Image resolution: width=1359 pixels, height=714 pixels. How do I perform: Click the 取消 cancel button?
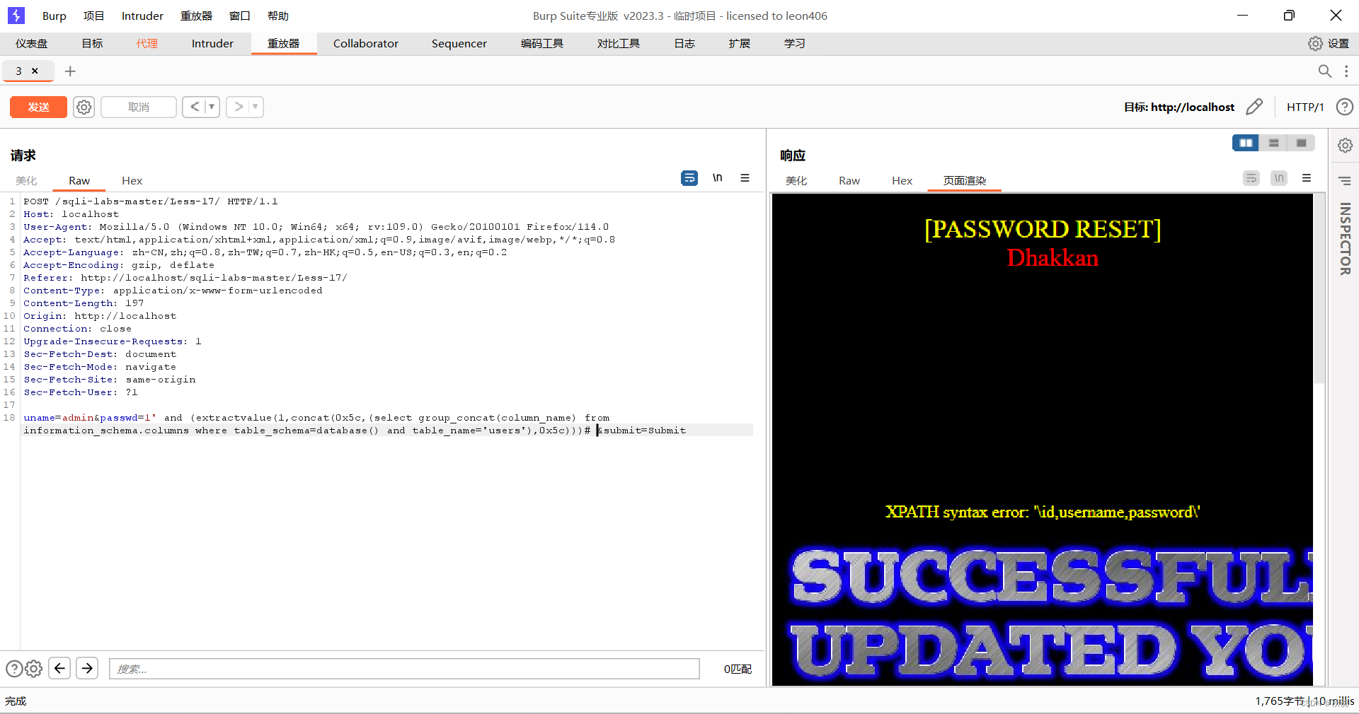pyautogui.click(x=139, y=107)
